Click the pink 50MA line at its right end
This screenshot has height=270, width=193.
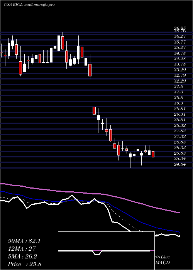tap(179, 213)
